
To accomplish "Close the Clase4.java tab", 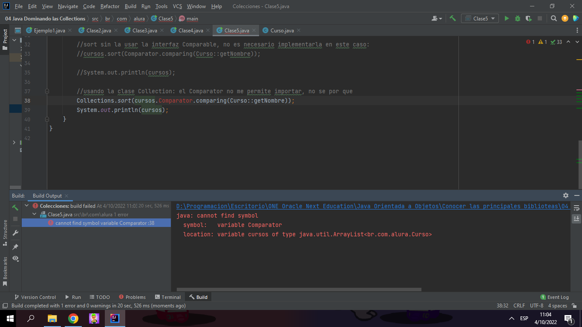I will click(x=207, y=31).
